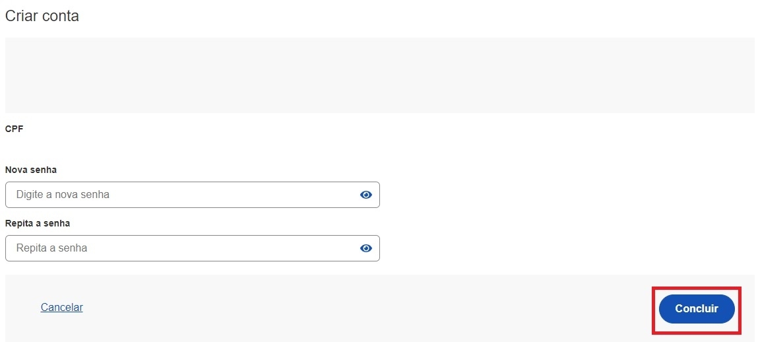Show password in the Repita a senha field

pyautogui.click(x=366, y=248)
